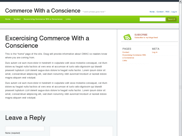Click the Commerce With a Conscience site title
This screenshot has height=136, width=182.
[43, 10]
